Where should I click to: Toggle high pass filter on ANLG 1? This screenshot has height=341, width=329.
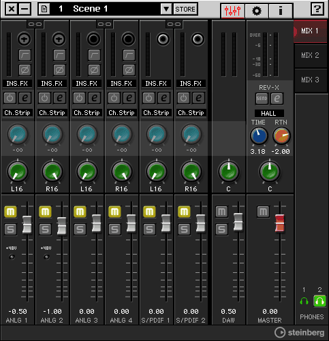point(25,55)
